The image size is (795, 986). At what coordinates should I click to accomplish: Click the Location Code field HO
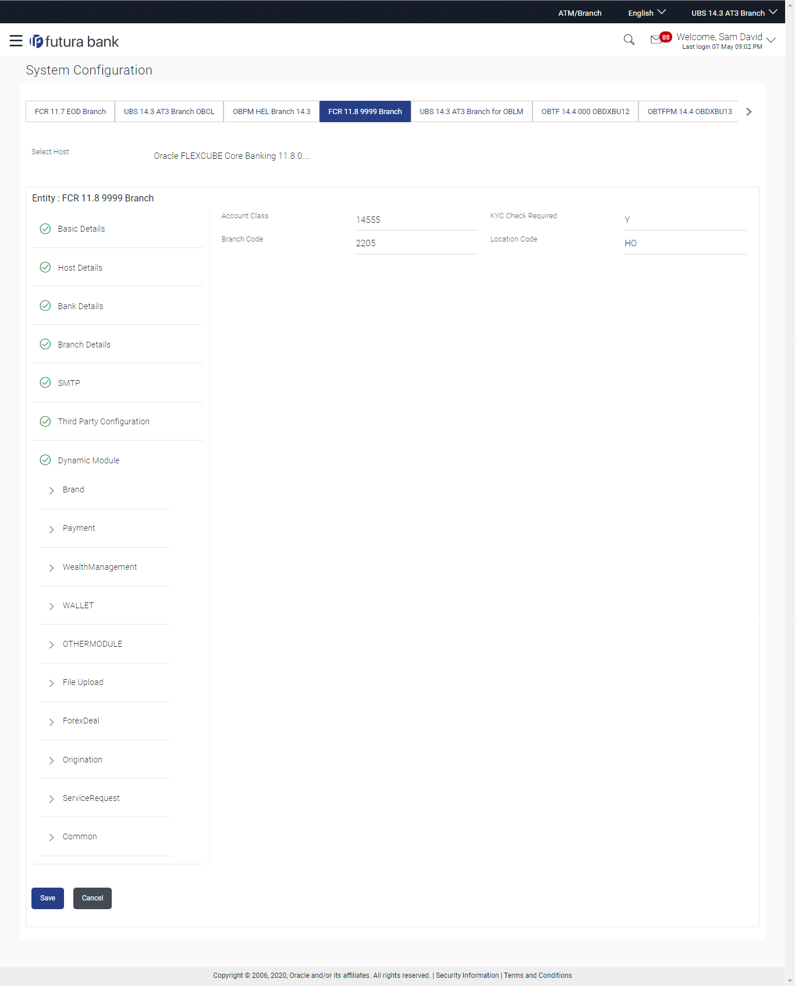pos(686,243)
